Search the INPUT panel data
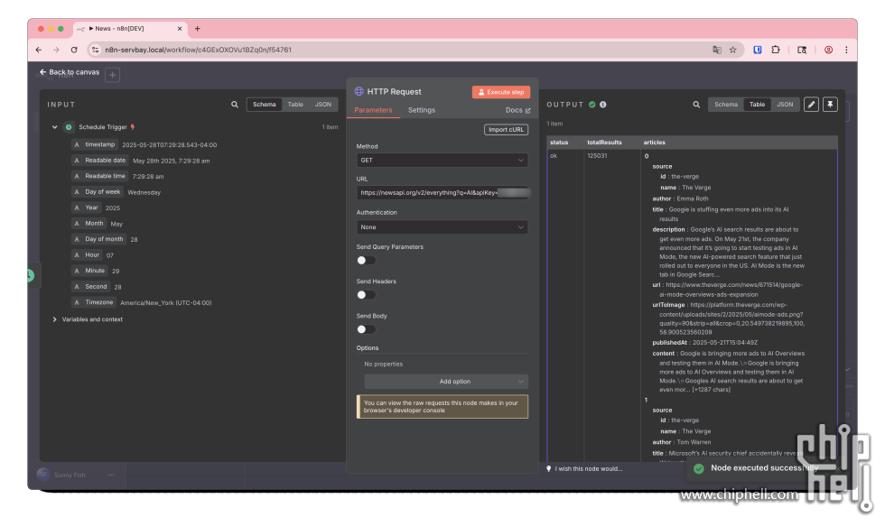 [x=235, y=105]
